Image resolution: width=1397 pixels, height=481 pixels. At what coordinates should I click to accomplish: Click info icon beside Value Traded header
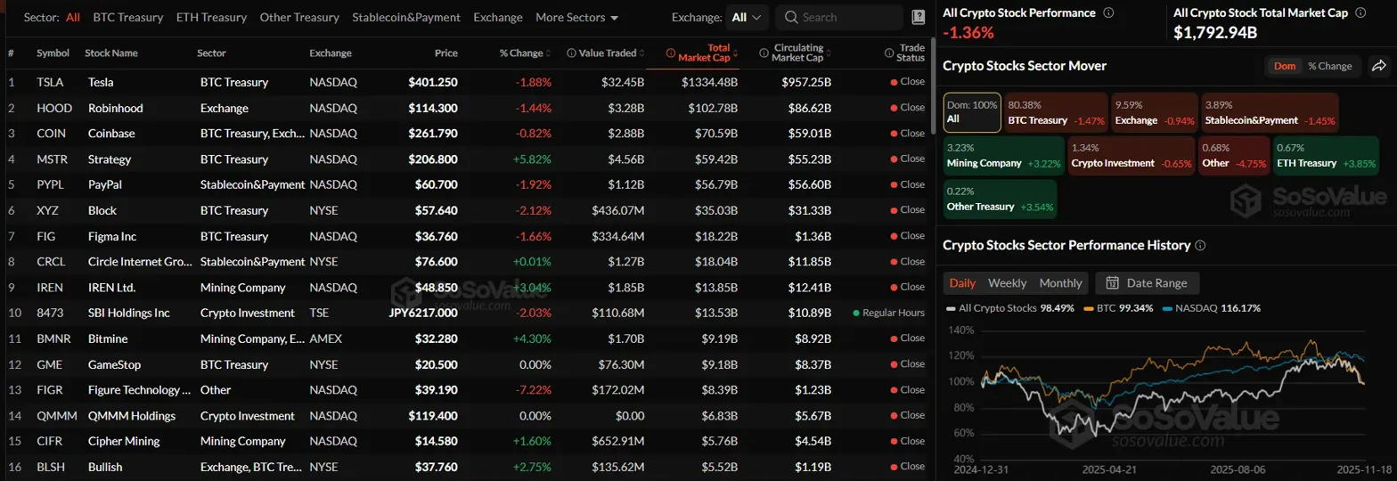pos(570,53)
